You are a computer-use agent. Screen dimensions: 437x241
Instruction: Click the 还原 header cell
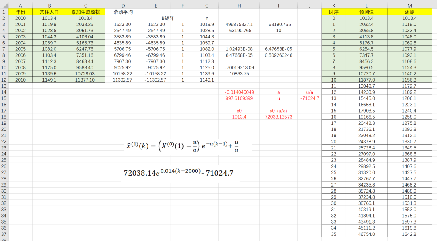coord(409,12)
